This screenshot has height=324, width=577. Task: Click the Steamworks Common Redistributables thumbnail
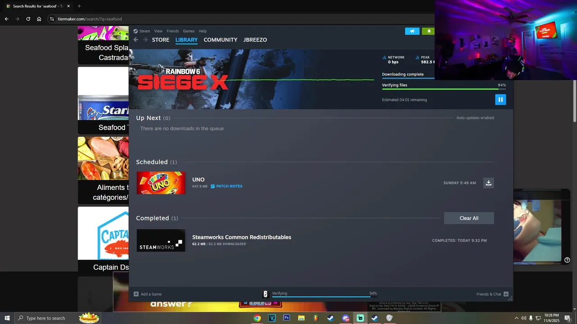[161, 240]
